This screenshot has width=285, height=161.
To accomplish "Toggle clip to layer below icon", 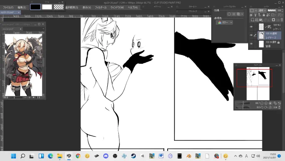I will click(251, 15).
